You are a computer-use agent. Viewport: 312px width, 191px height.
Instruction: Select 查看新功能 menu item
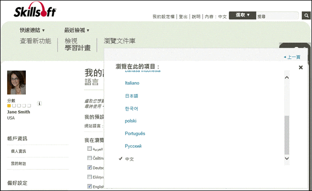(x=35, y=41)
